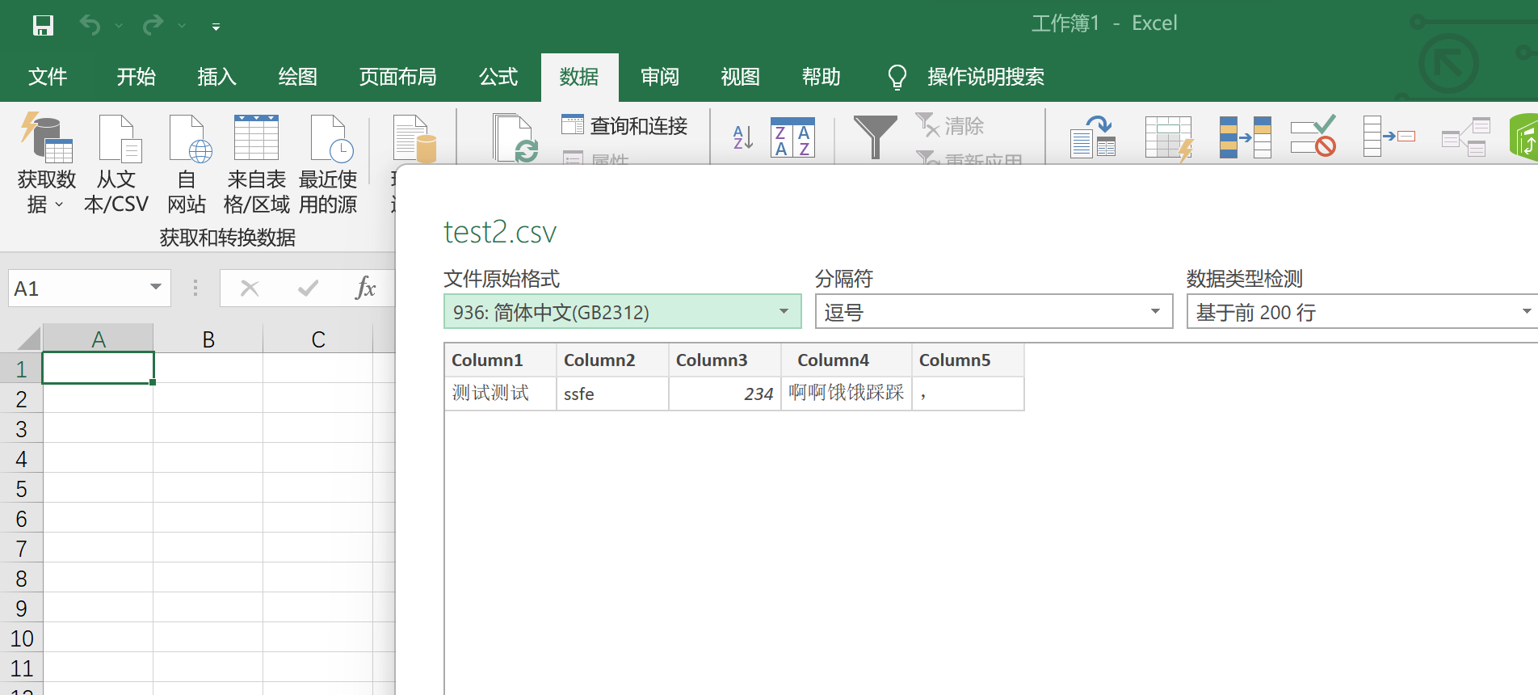Viewport: 1538px width, 695px height.
Task: Switch to the 公式 ribbon tab
Action: click(x=498, y=78)
